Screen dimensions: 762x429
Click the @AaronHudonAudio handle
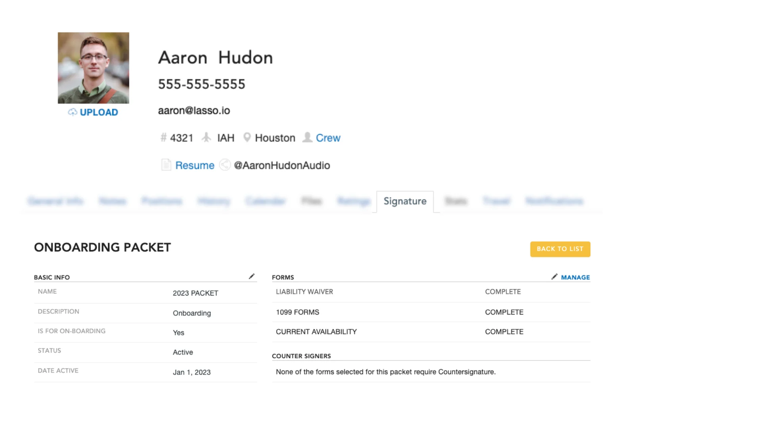click(x=282, y=165)
